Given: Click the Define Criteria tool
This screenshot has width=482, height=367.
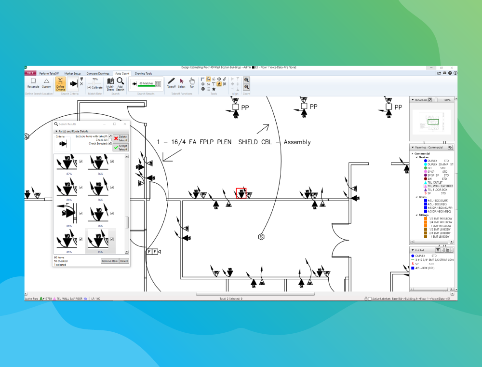Looking at the screenshot, I should click(60, 83).
